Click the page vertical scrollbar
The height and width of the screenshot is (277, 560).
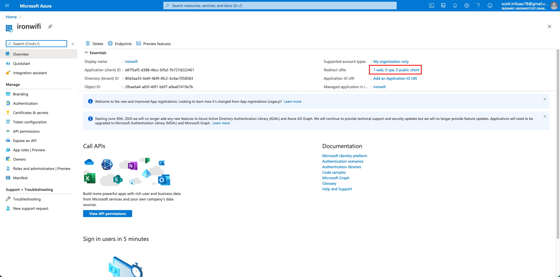[x=558, y=144]
